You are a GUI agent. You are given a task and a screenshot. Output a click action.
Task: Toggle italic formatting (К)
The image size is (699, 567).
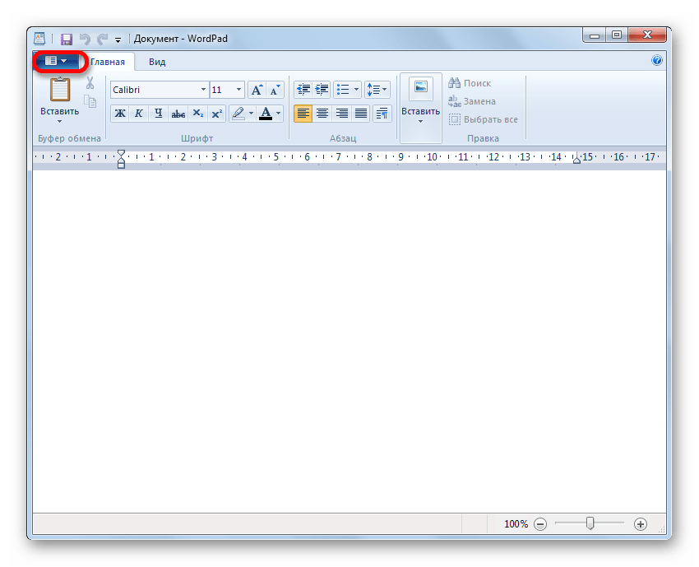tap(139, 114)
